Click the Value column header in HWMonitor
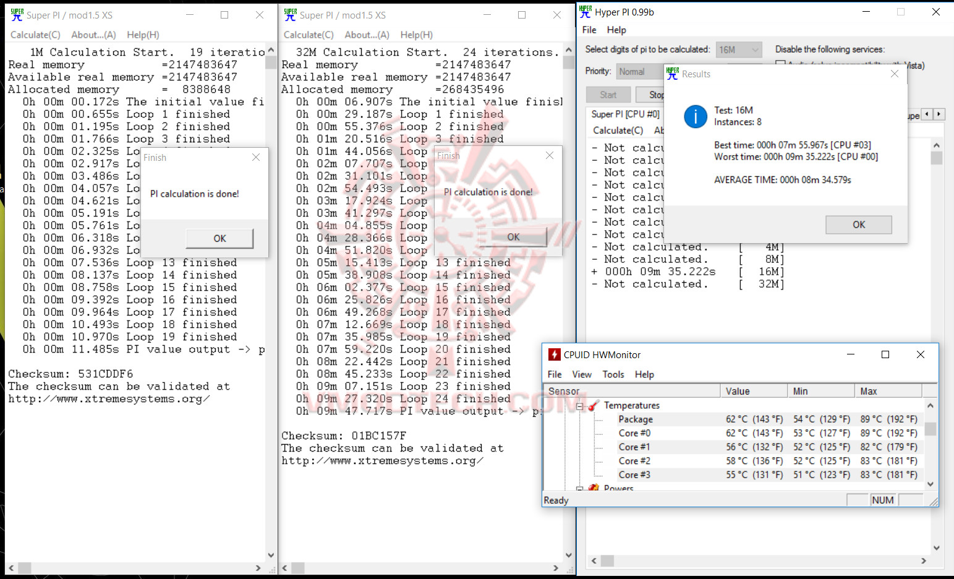The height and width of the screenshot is (579, 954). (754, 391)
